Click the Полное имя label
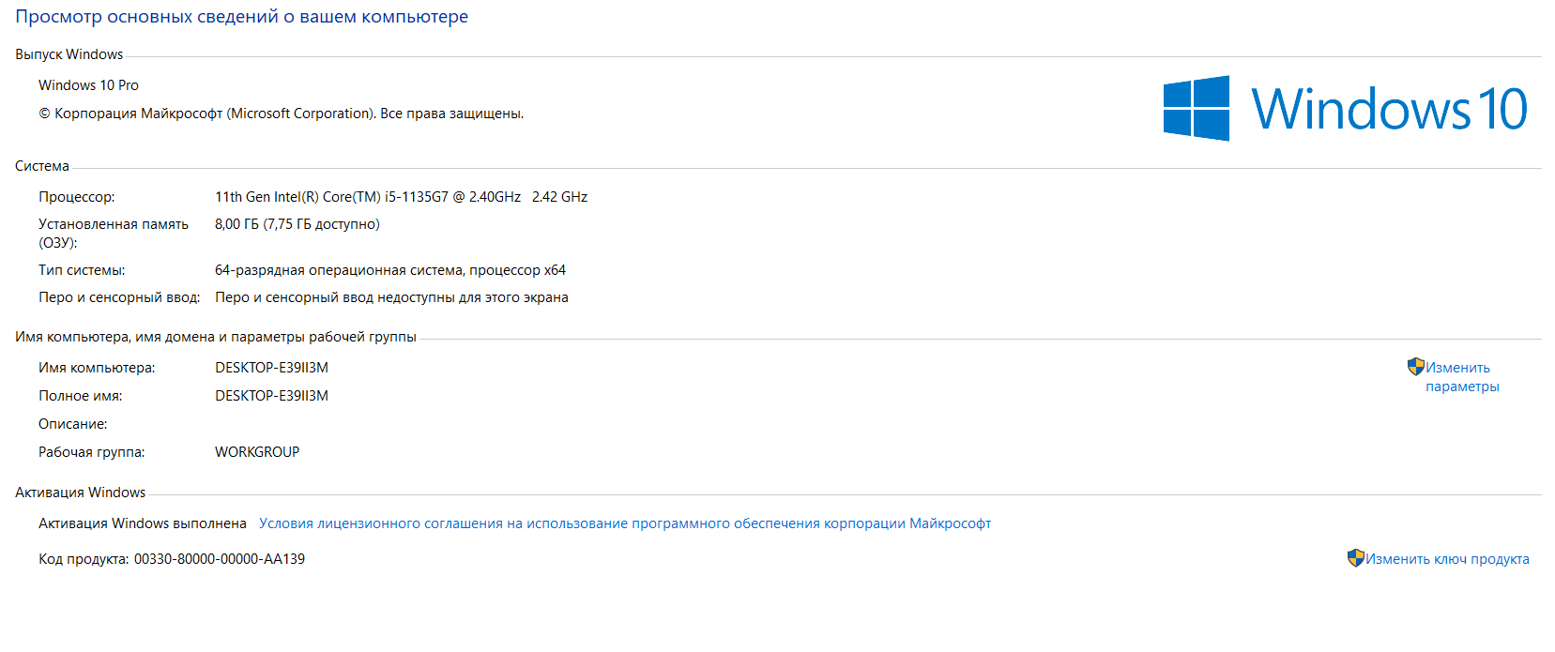This screenshot has height=652, width=1555. [x=80, y=396]
